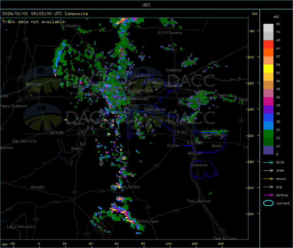This screenshot has height=248, width=293.
Task: Click the 'Nihuil' map label
Action: pyautogui.click(x=77, y=149)
